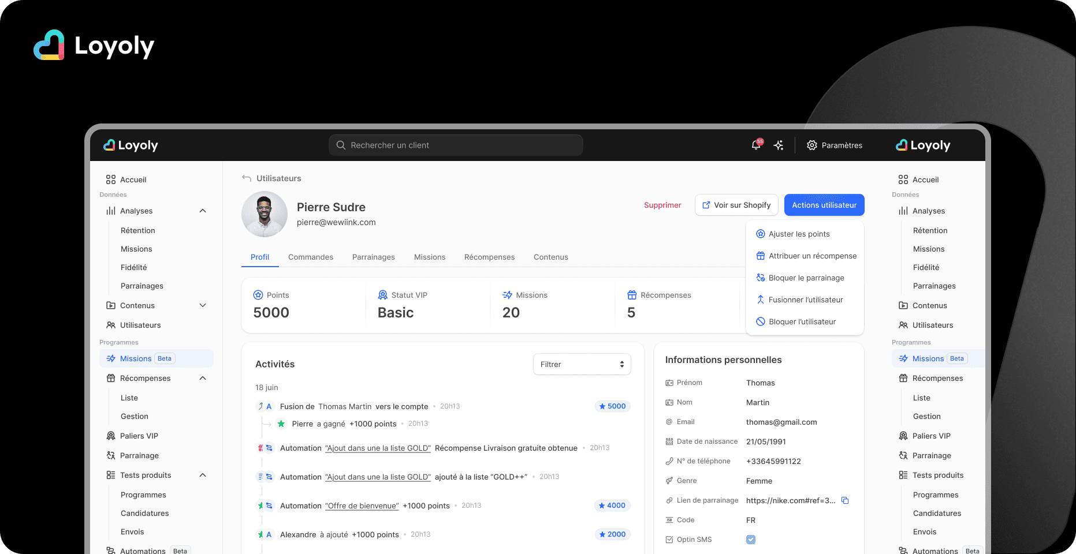The height and width of the screenshot is (554, 1076).
Task: Click the Statut VIP badge icon in stats card
Action: click(x=382, y=295)
